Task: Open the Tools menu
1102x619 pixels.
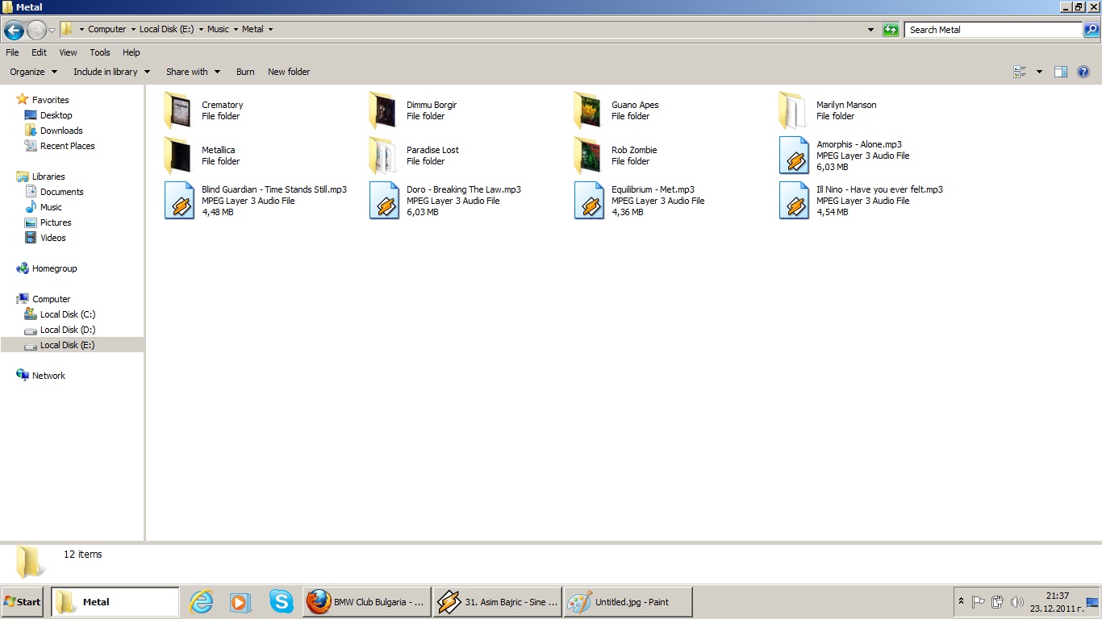Action: (x=100, y=52)
